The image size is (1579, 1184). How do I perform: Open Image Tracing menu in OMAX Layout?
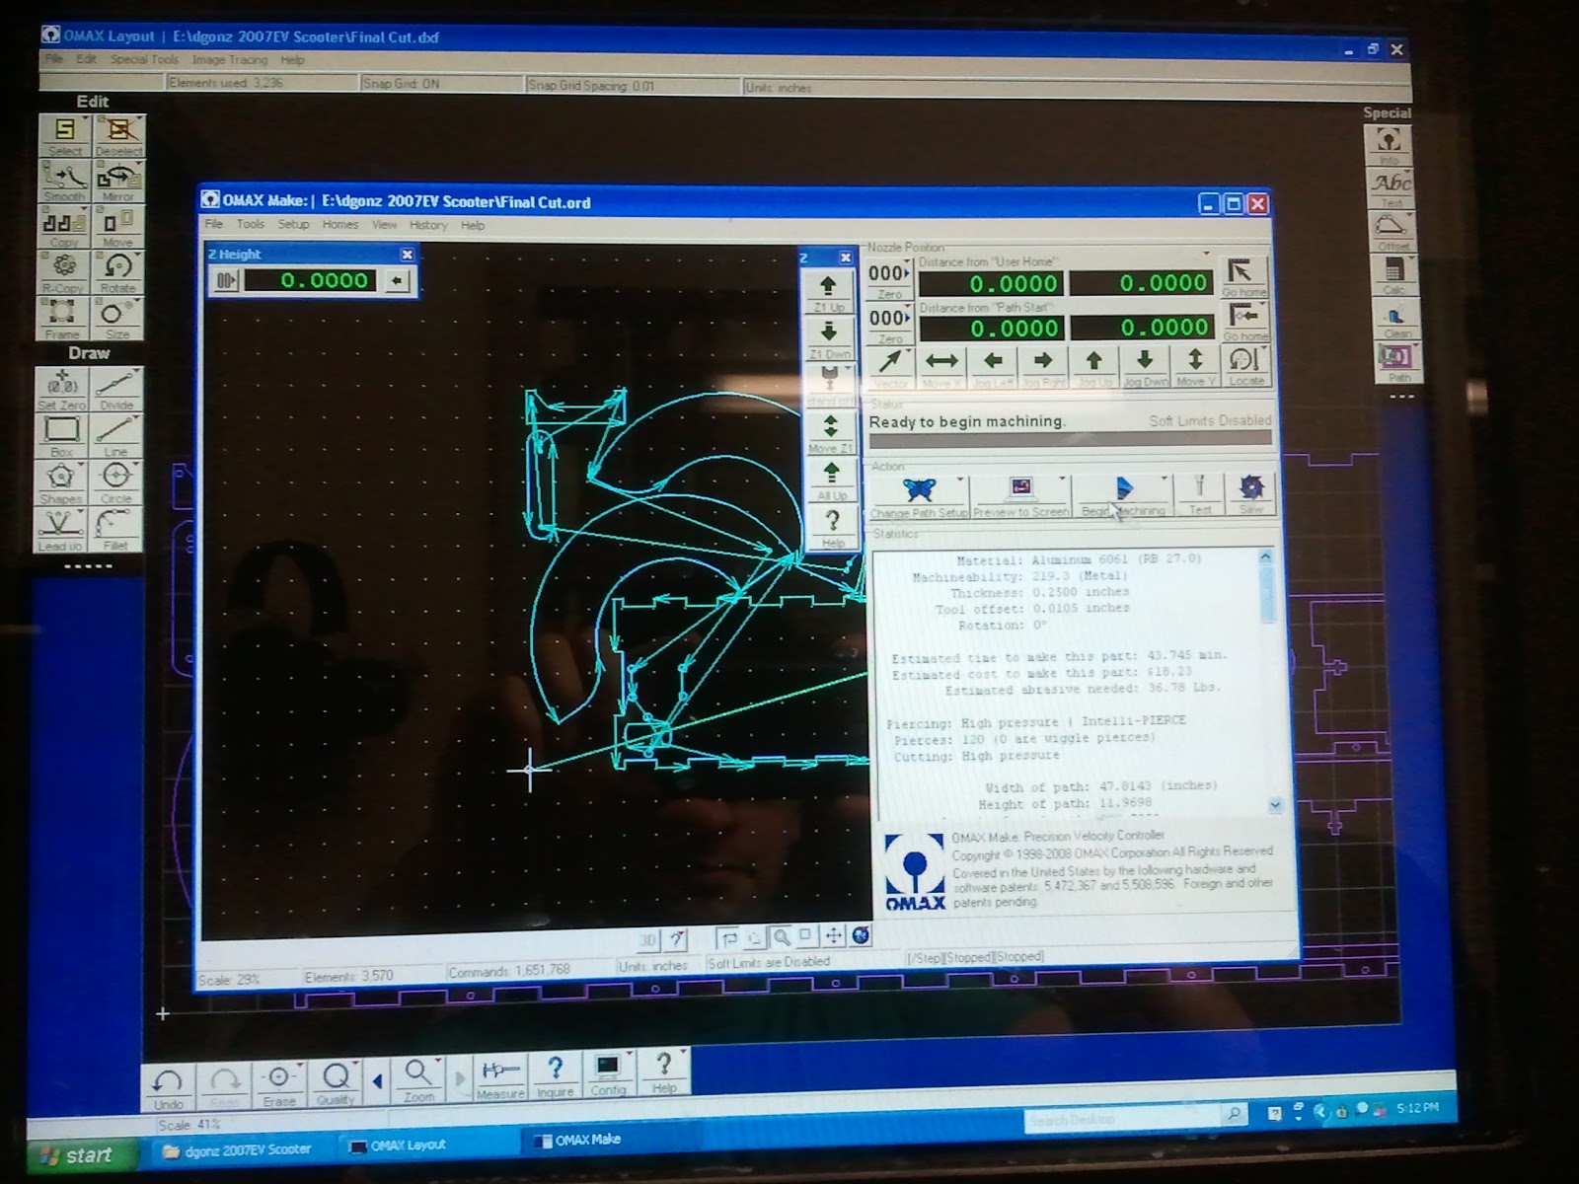point(228,60)
